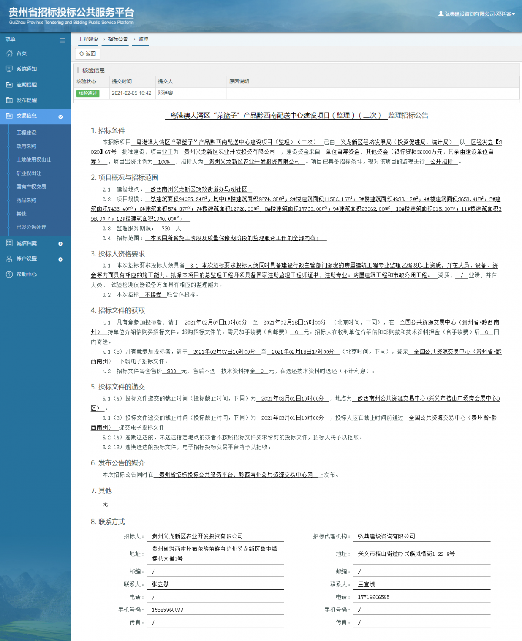Expand the 诚信档案 menu arrow
Image resolution: width=522 pixels, height=641 pixels.
coord(60,244)
